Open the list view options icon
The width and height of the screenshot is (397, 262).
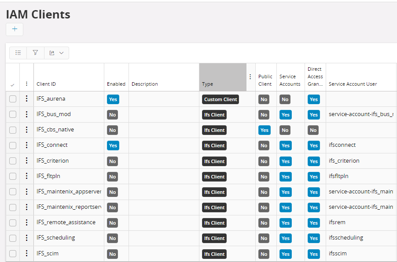[18, 52]
